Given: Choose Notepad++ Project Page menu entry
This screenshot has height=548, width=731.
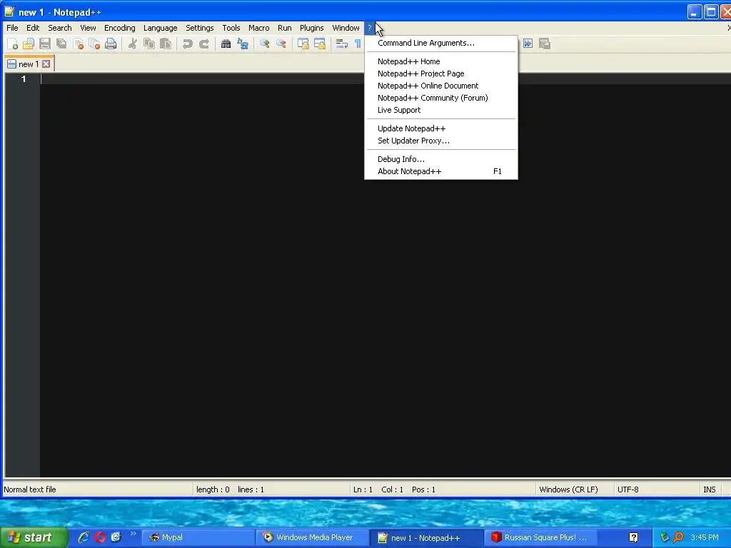Looking at the screenshot, I should (441, 73).
